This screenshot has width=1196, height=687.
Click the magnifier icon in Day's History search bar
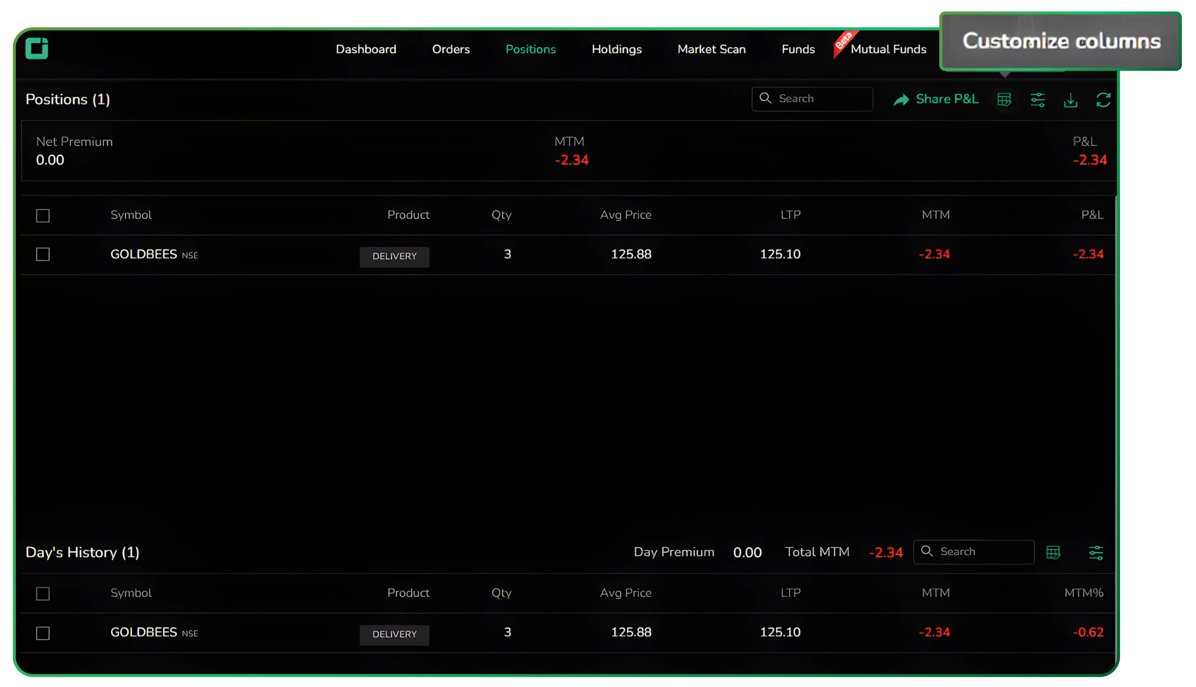coord(928,551)
